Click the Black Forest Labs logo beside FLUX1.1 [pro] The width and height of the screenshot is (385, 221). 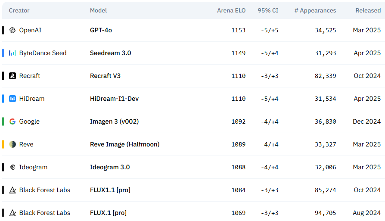pos(12,190)
